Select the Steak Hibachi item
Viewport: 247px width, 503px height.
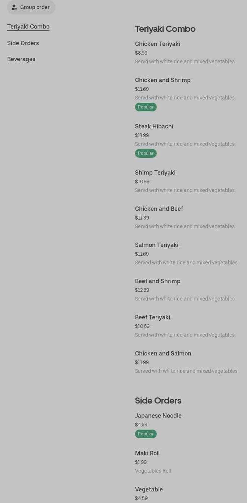[x=154, y=127]
